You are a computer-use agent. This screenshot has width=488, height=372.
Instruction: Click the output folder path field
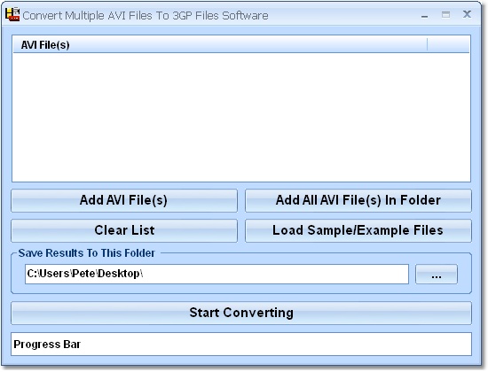pyautogui.click(x=216, y=274)
